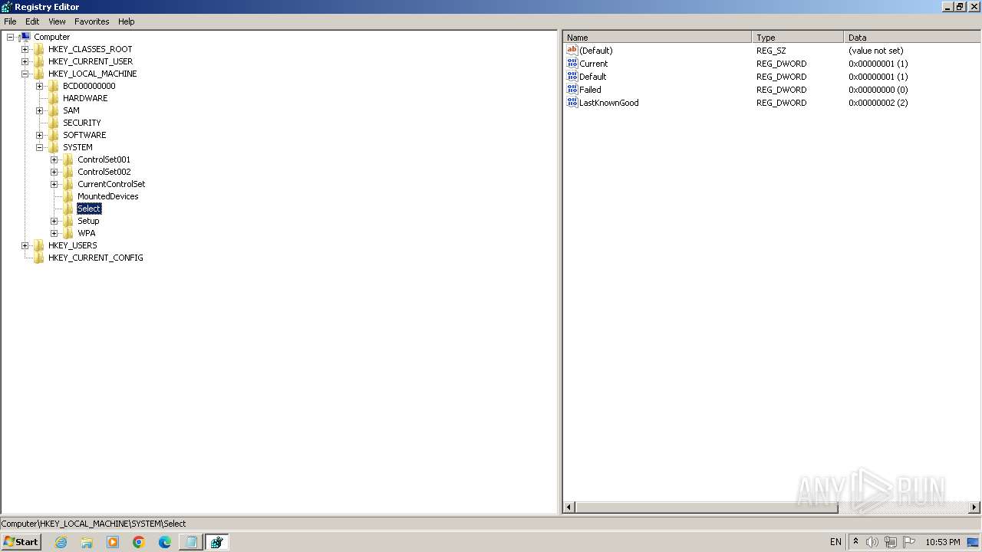Expand ControlSet001 key
The width and height of the screenshot is (982, 552).
(54, 159)
